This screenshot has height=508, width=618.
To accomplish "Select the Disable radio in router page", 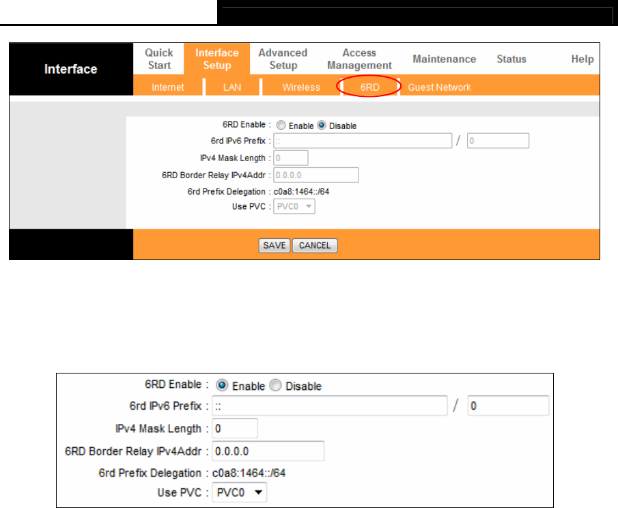I will click(x=322, y=126).
